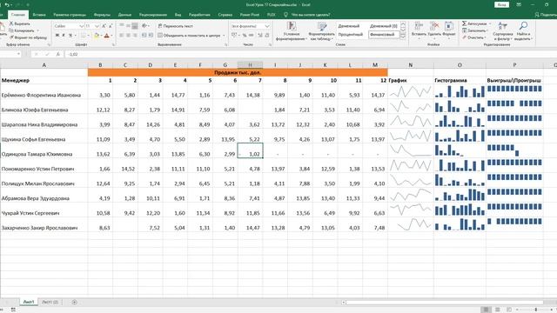This screenshot has height=313, width=557.
Task: Open Find and Select (Найти и выделить)
Action: [x=523, y=31]
